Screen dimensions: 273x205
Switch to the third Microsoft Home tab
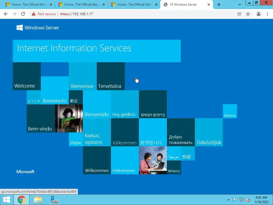click(134, 5)
